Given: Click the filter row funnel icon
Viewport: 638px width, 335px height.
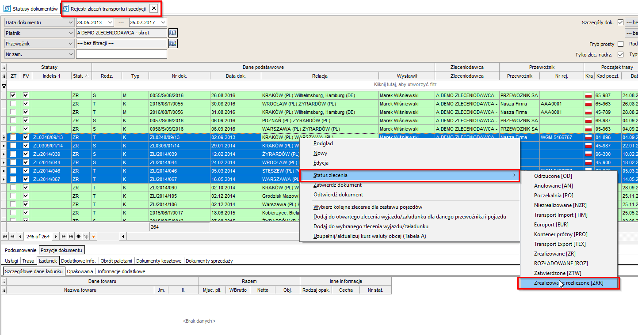Looking at the screenshot, I should tap(4, 87).
